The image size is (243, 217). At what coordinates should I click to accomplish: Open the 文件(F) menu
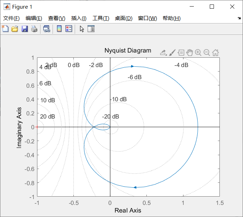tap(11, 18)
